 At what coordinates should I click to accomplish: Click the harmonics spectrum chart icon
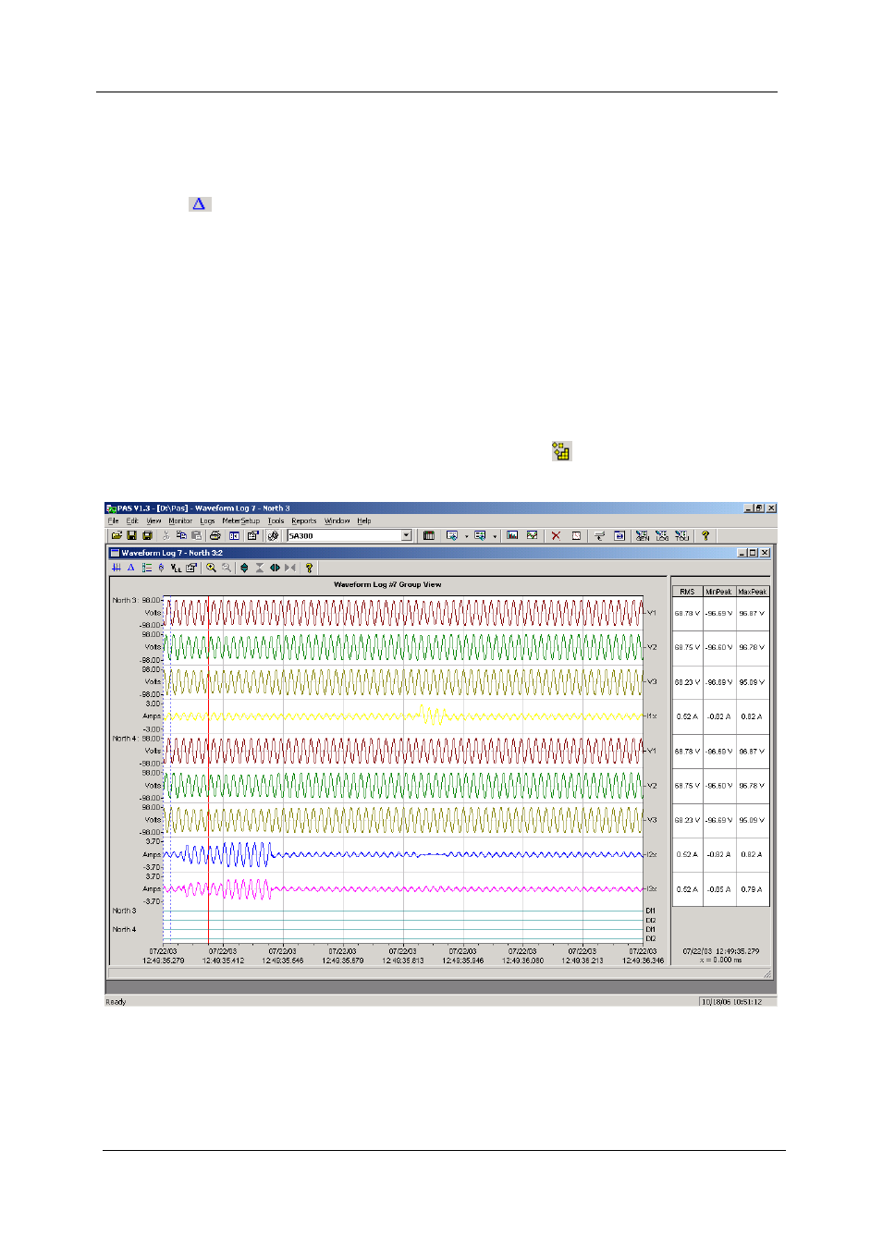coord(512,535)
